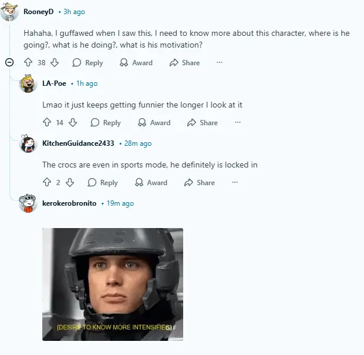The height and width of the screenshot is (355, 364).
Task: Open the helmeted soldier GIF image
Action: coord(113,284)
